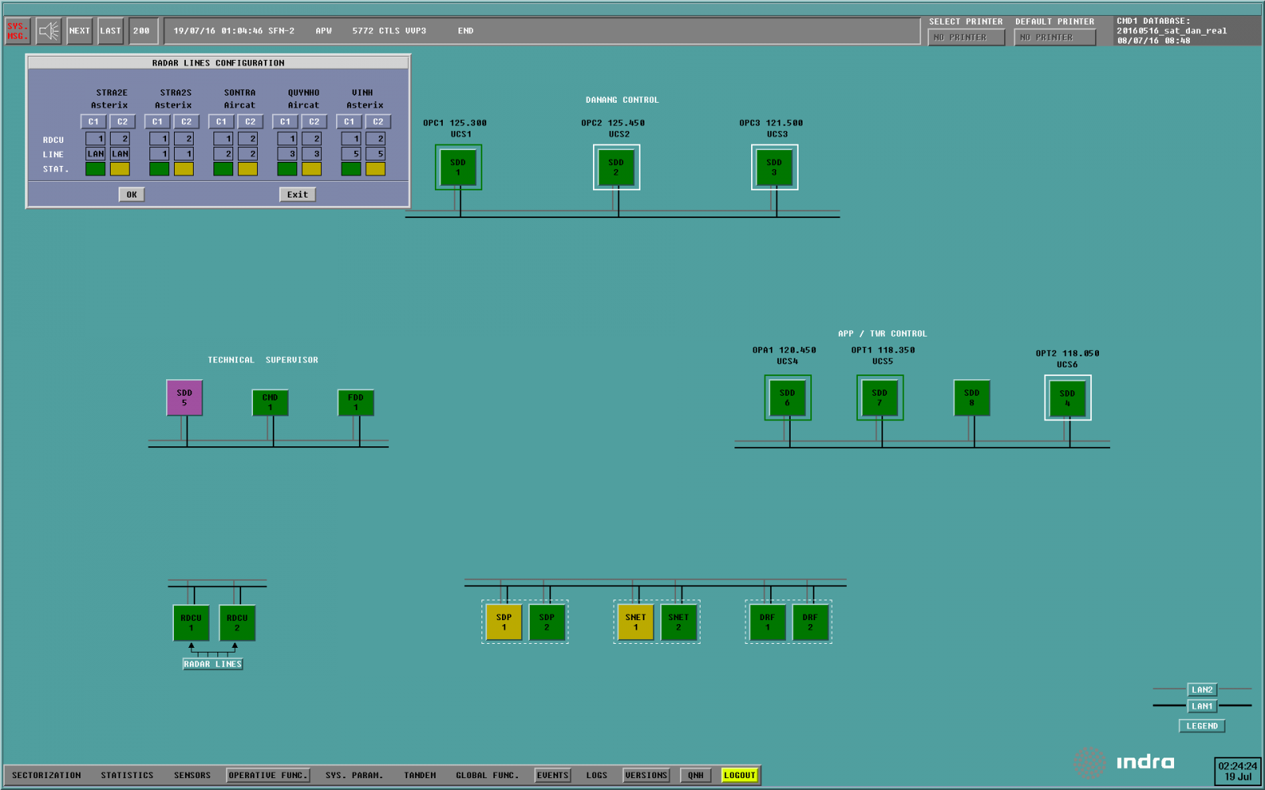1265x790 pixels.
Task: Mute alarm with the speaker icon
Action: pyautogui.click(x=49, y=31)
